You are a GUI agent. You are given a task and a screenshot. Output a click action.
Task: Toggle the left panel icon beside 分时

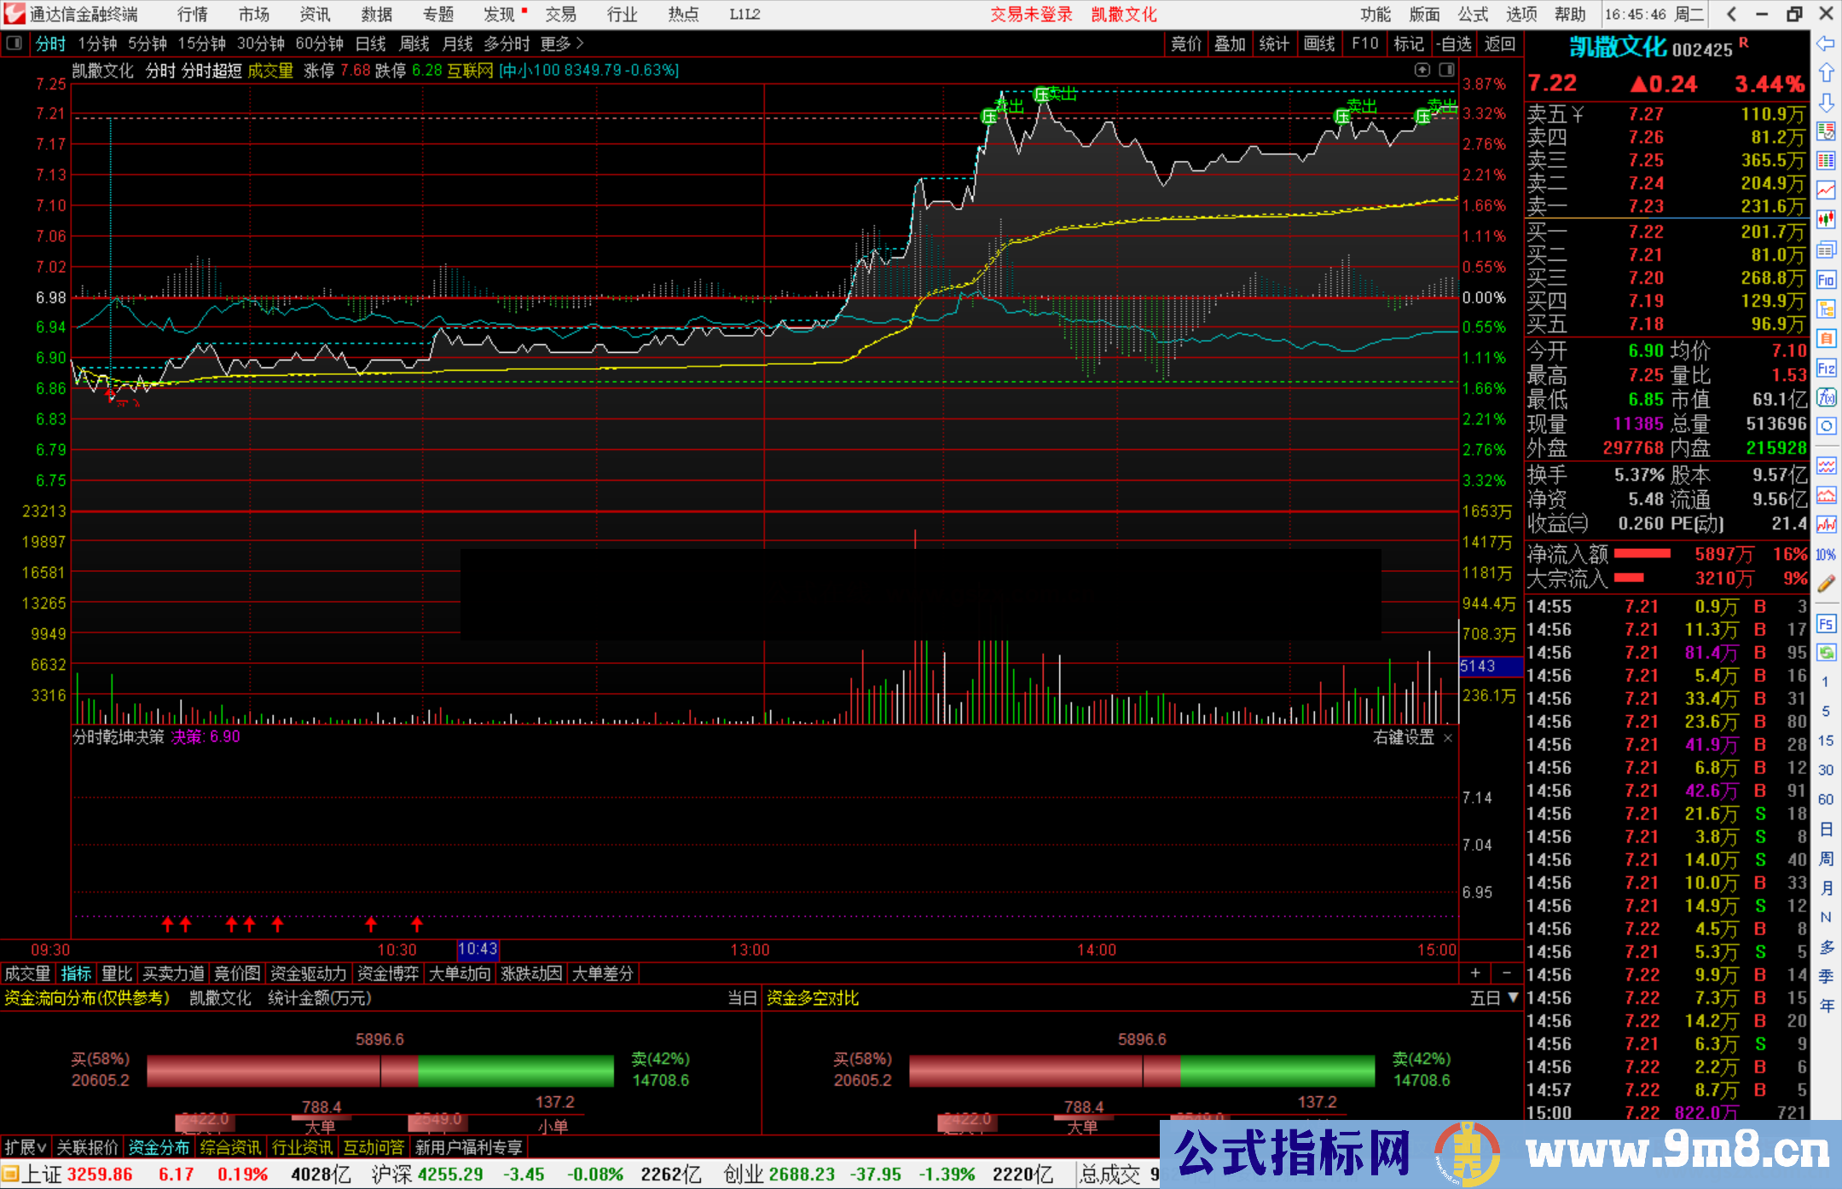tap(14, 43)
